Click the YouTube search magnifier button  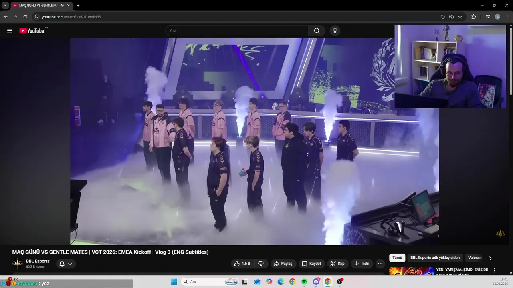point(317,31)
